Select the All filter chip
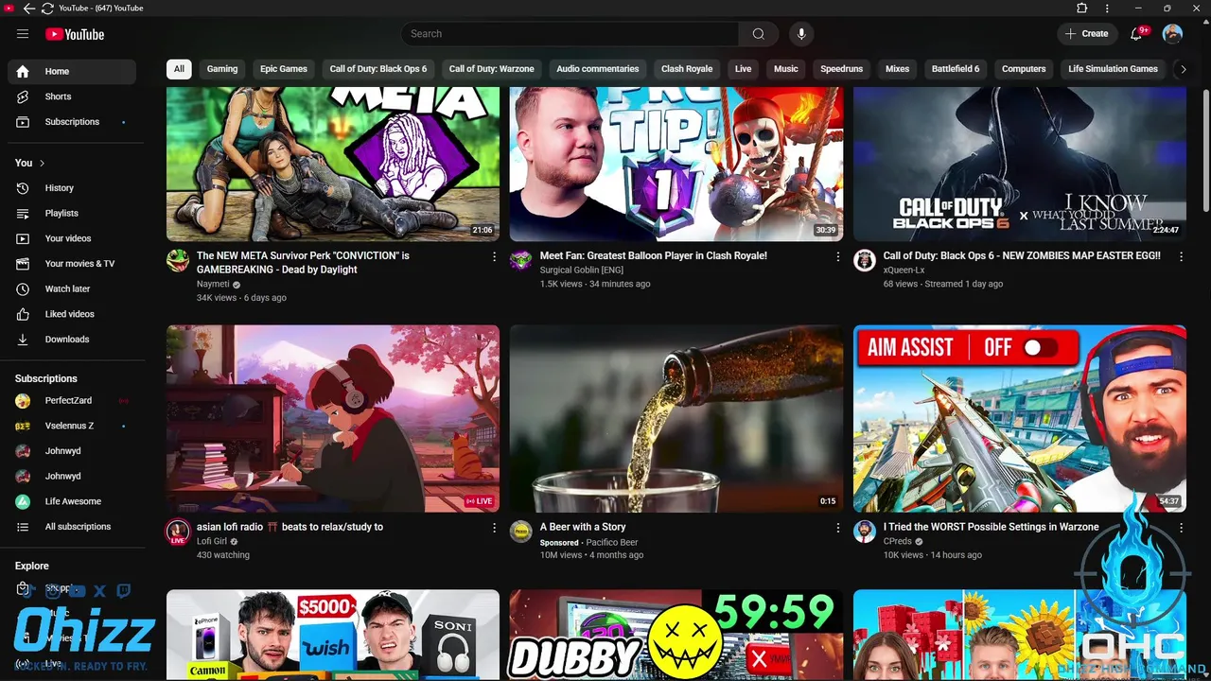Image resolution: width=1211 pixels, height=681 pixels. [179, 69]
